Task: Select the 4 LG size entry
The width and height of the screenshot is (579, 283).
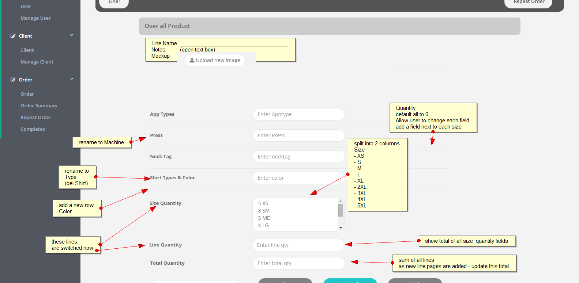Action: pos(263,225)
